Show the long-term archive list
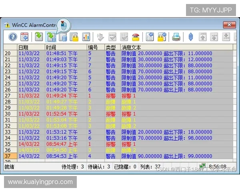Image resolution: width=240 pixels, height=192 pixels. click(63, 37)
